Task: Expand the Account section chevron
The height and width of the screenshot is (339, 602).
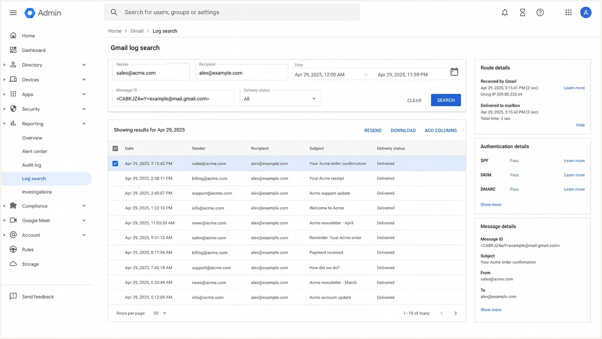Action: pos(84,235)
